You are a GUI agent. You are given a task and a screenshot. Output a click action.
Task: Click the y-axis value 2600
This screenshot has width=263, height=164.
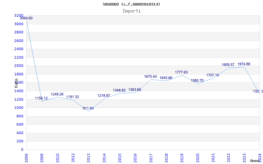tap(19, 41)
